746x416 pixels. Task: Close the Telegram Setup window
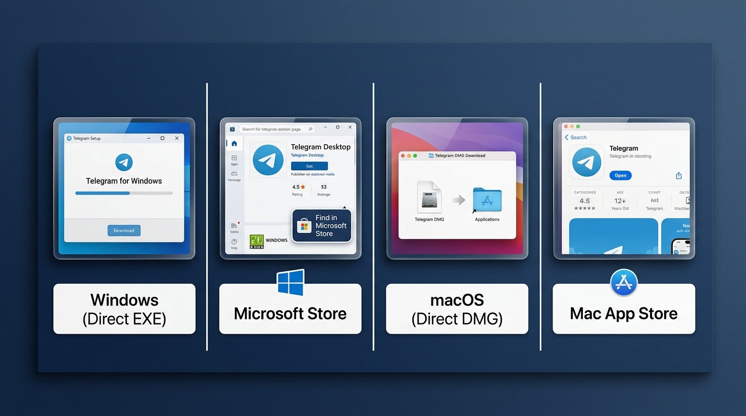point(177,139)
